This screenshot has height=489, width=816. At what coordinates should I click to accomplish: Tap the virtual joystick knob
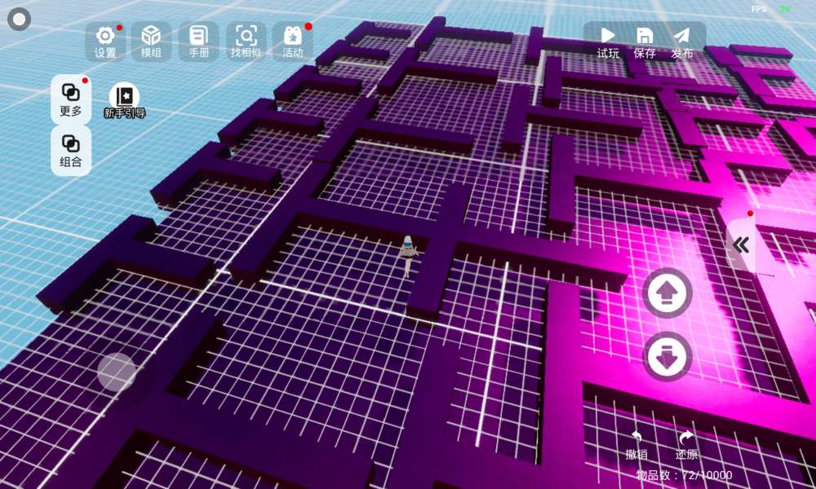117,372
